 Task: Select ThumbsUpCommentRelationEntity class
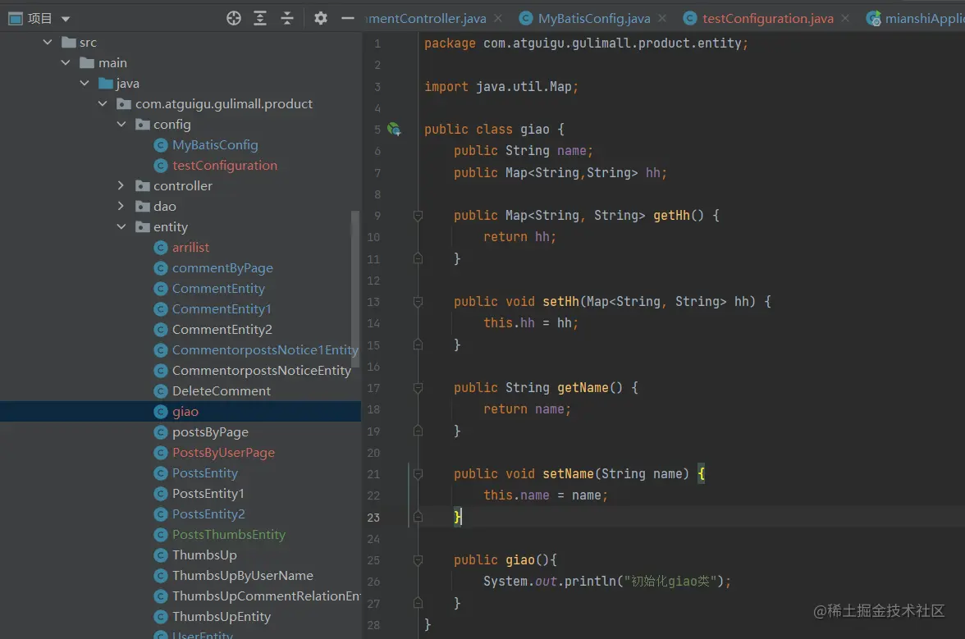click(x=267, y=596)
